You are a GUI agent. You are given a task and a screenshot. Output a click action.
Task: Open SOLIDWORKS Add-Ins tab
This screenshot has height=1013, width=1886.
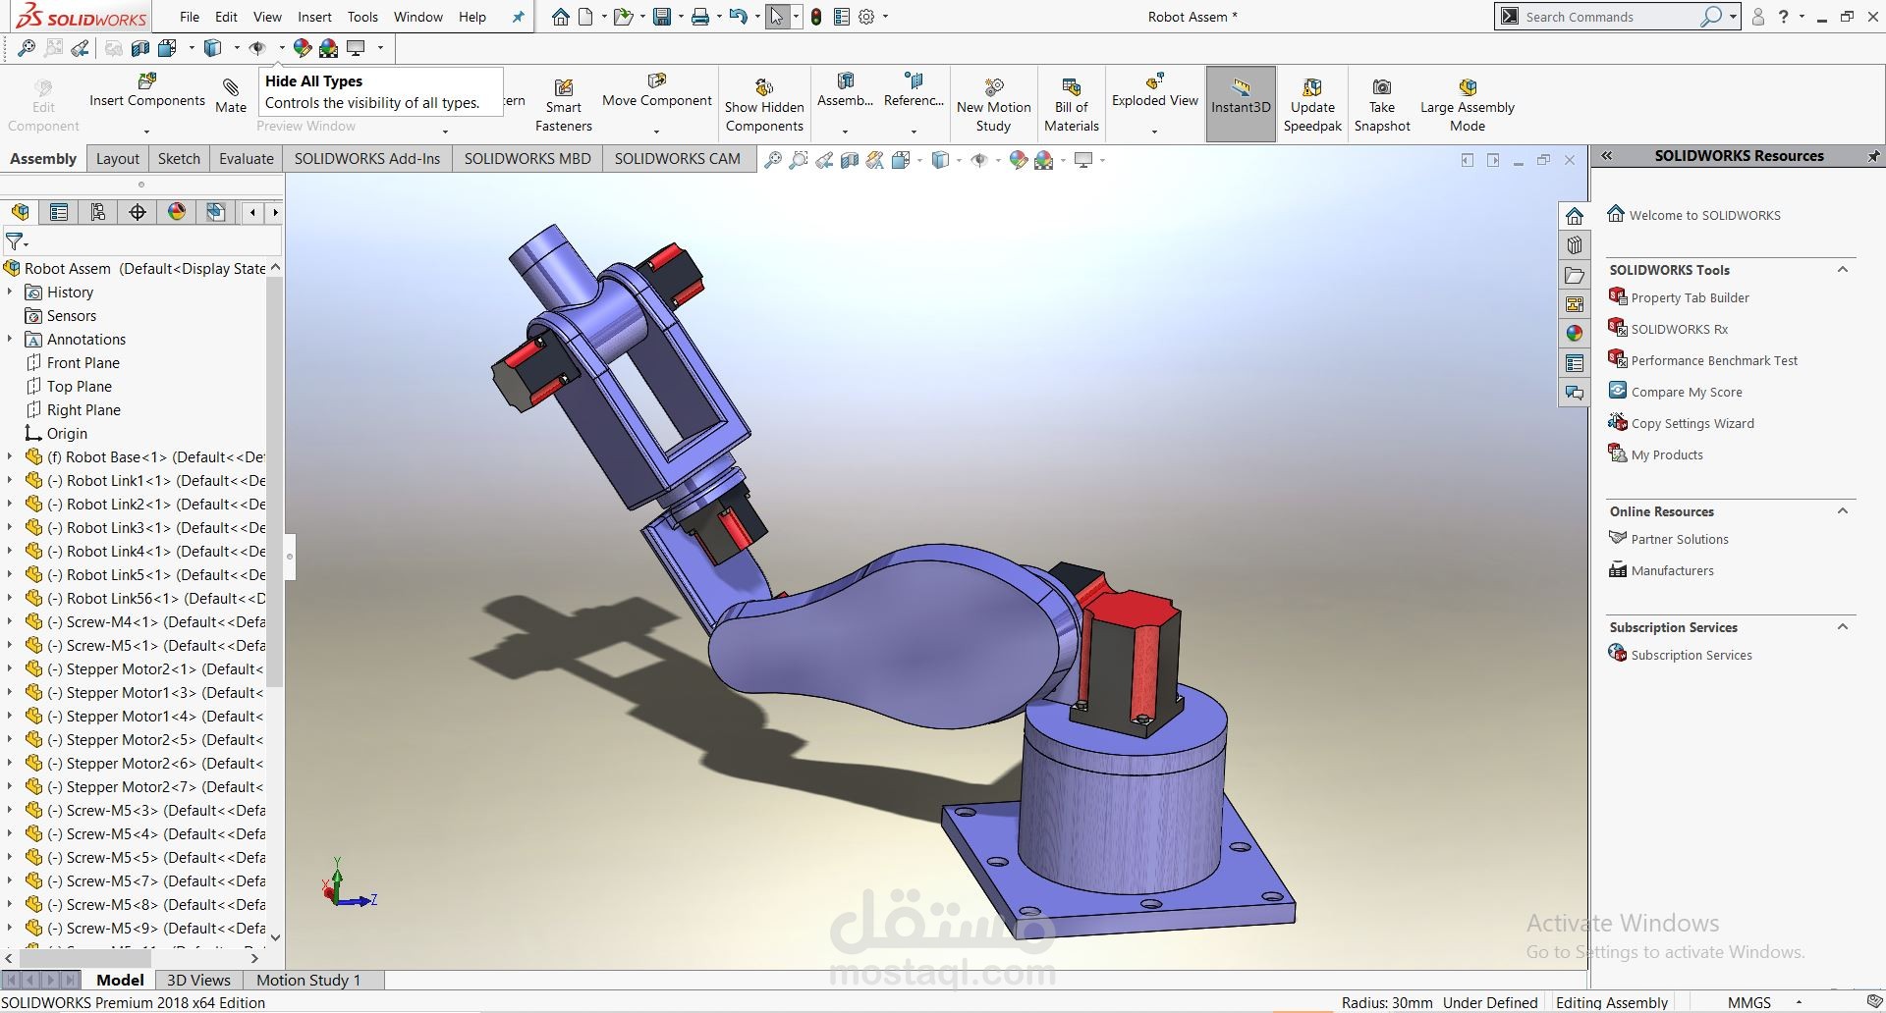(366, 159)
